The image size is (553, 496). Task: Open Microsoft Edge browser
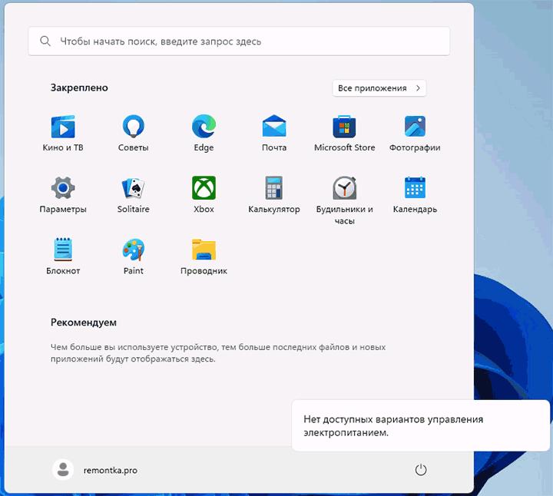point(204,134)
